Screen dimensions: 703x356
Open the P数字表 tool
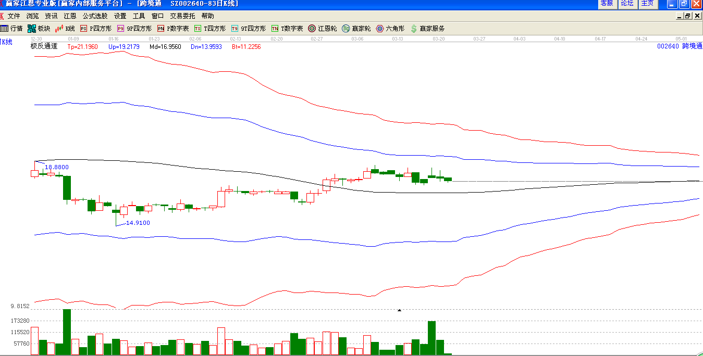click(x=173, y=29)
